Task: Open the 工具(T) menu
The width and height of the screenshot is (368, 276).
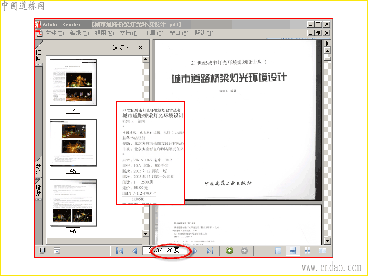Action: (x=154, y=33)
